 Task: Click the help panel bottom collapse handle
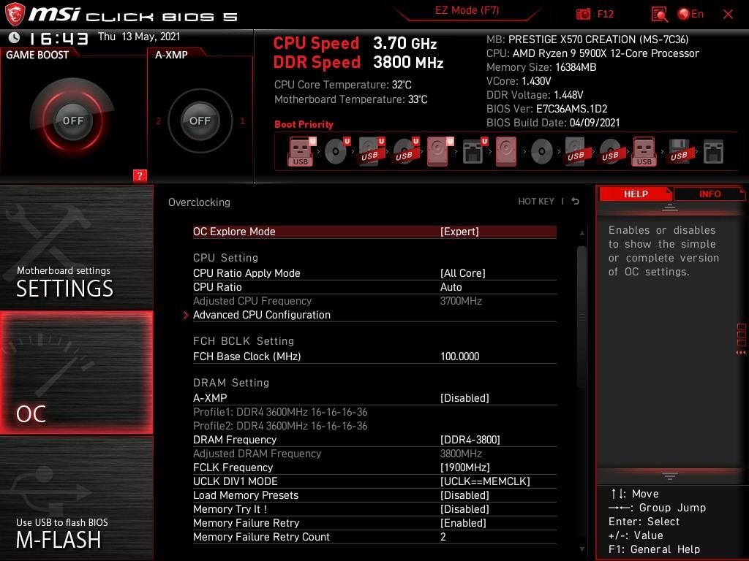pyautogui.click(x=670, y=476)
